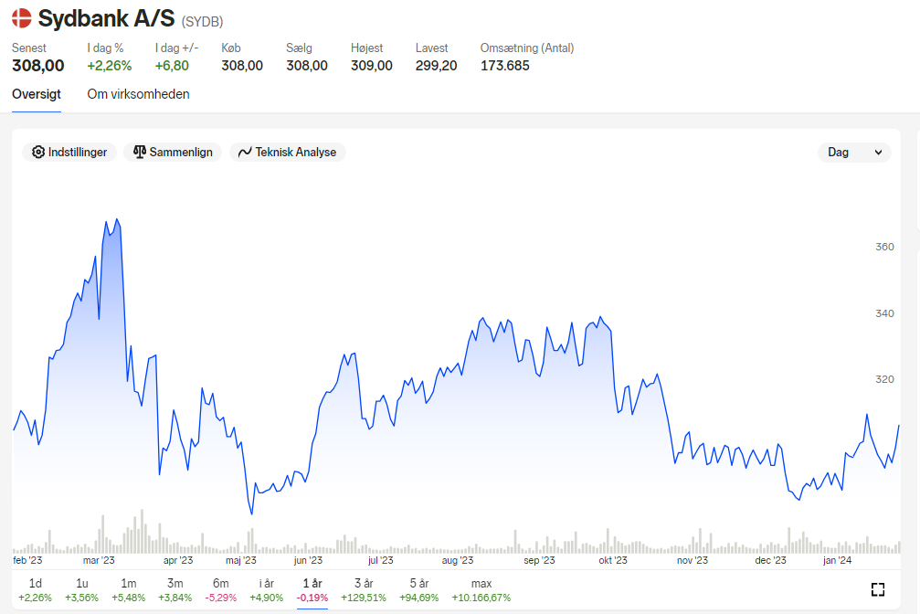Click the Omsætning value 173.685

[x=504, y=66]
